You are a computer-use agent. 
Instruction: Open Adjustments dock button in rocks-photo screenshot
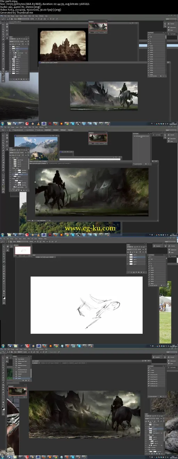(x=172, y=361)
